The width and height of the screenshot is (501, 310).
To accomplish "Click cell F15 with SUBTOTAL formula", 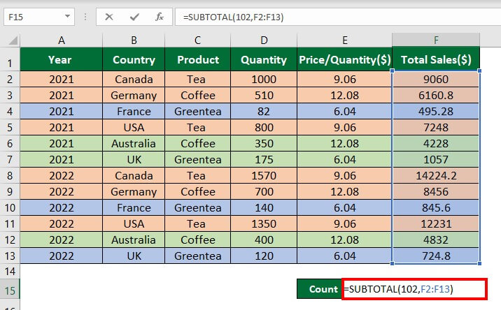I will [x=413, y=289].
